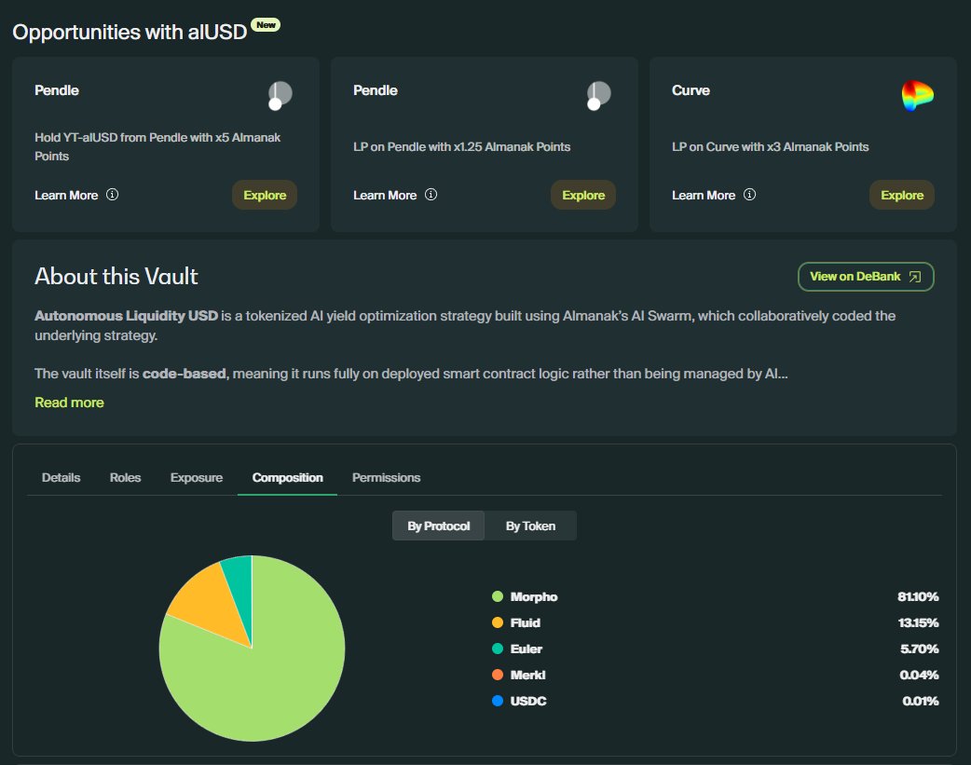The height and width of the screenshot is (765, 971).
Task: Click the New badge next to heading
Action: [x=266, y=25]
